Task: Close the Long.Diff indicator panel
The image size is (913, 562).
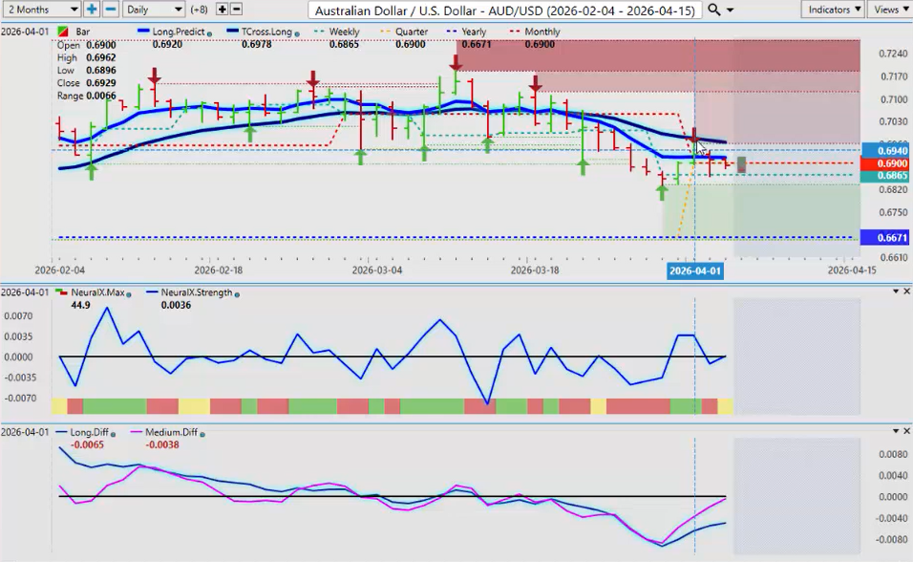Action: click(x=906, y=431)
